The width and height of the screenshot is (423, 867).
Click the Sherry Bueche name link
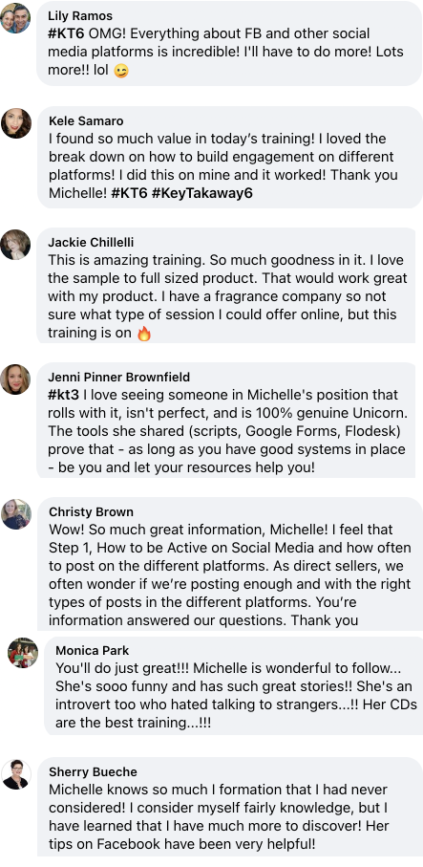coord(93,772)
